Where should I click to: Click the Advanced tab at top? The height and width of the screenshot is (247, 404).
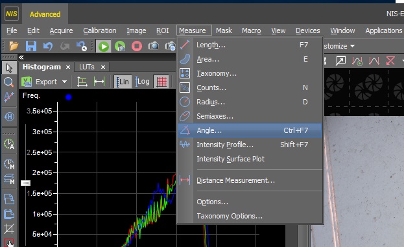tap(45, 14)
